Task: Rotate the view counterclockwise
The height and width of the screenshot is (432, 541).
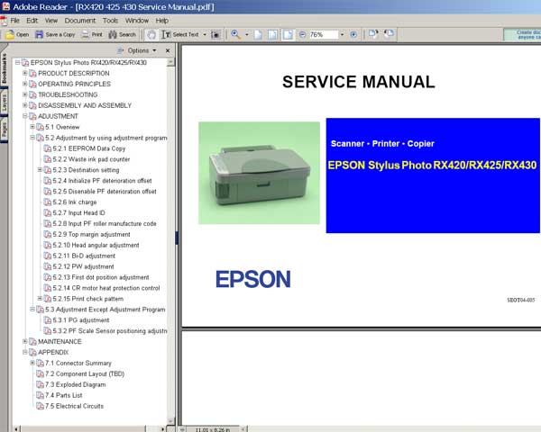Action: 389,34
